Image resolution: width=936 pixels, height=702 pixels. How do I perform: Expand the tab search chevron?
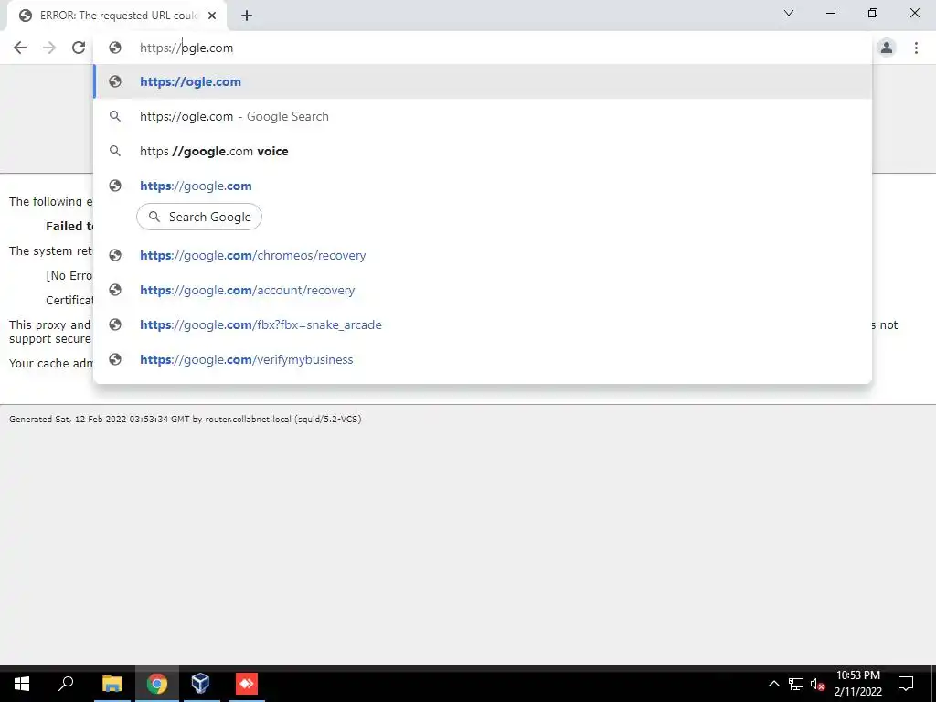tap(789, 13)
